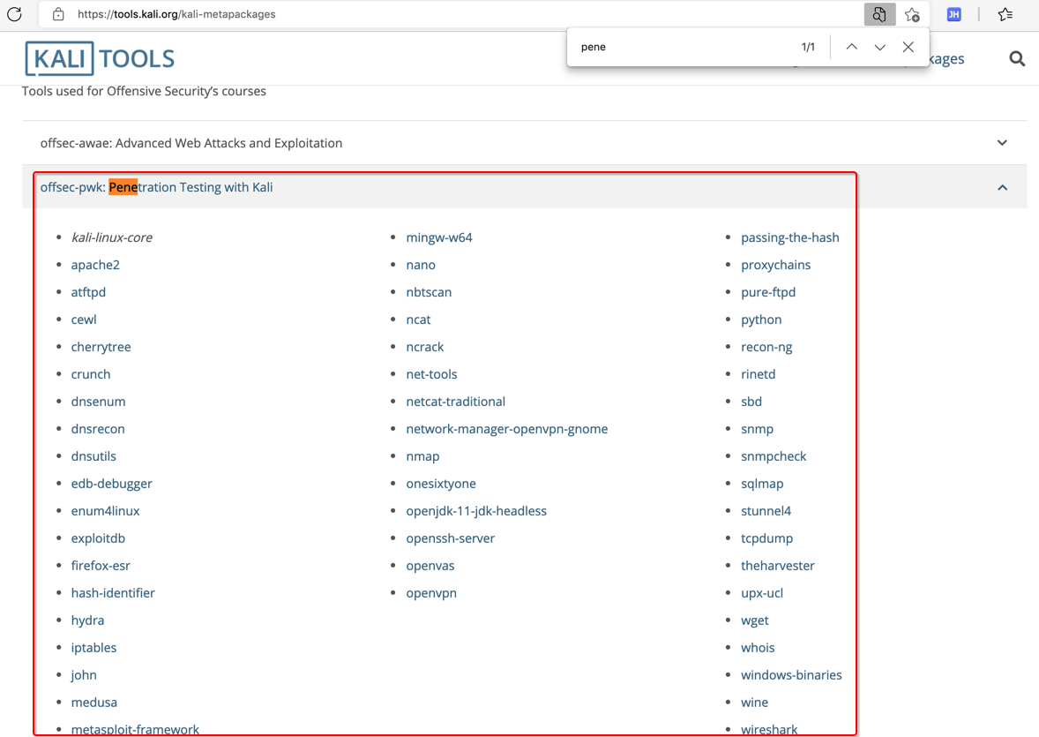Open the nmap link

pos(422,456)
